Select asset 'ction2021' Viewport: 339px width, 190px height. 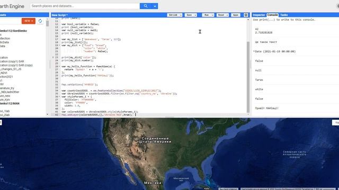(6, 77)
